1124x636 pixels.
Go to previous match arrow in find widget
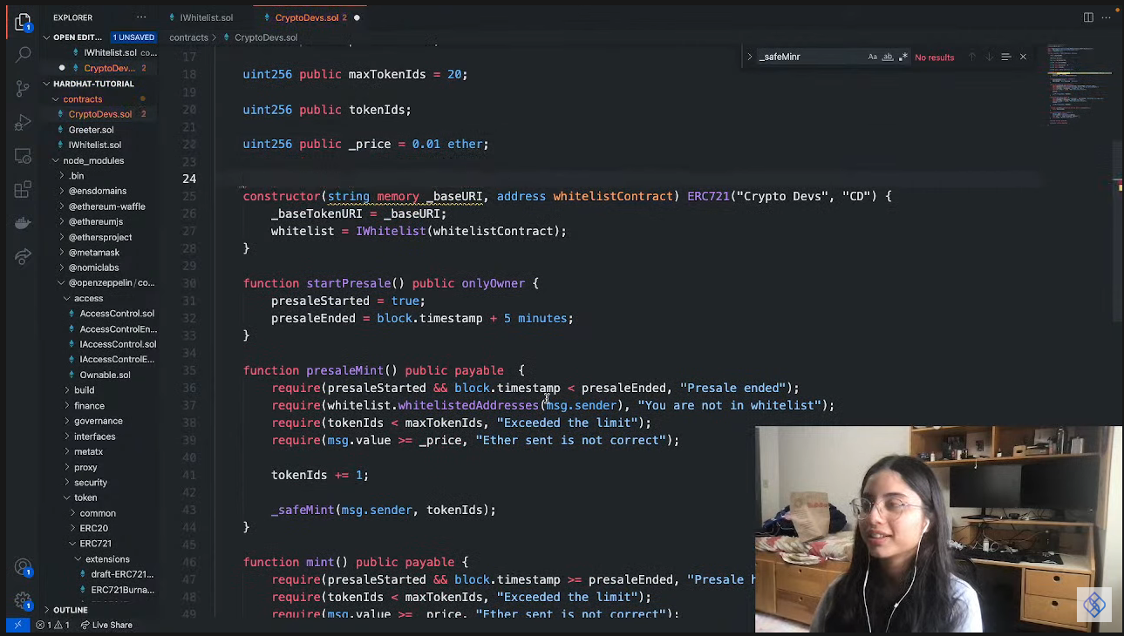click(x=971, y=57)
